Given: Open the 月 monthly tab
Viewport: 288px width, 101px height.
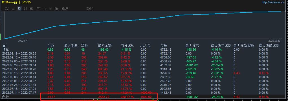Looking at the screenshot, I should pos(26,8).
